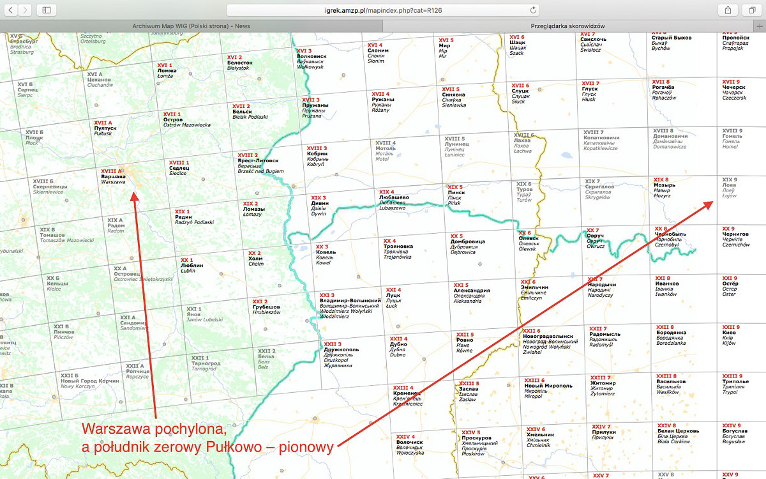Open map sheet XXII 9 Kijów

(730, 333)
